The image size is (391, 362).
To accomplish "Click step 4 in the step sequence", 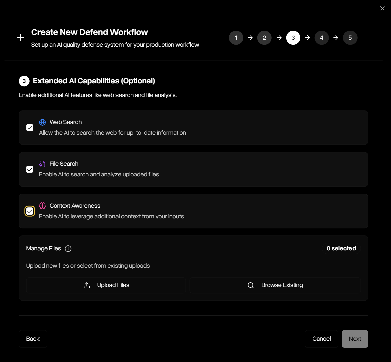I will tap(322, 38).
